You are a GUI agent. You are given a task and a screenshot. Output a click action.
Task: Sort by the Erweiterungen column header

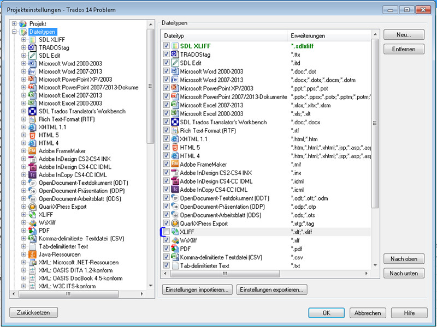[329, 36]
